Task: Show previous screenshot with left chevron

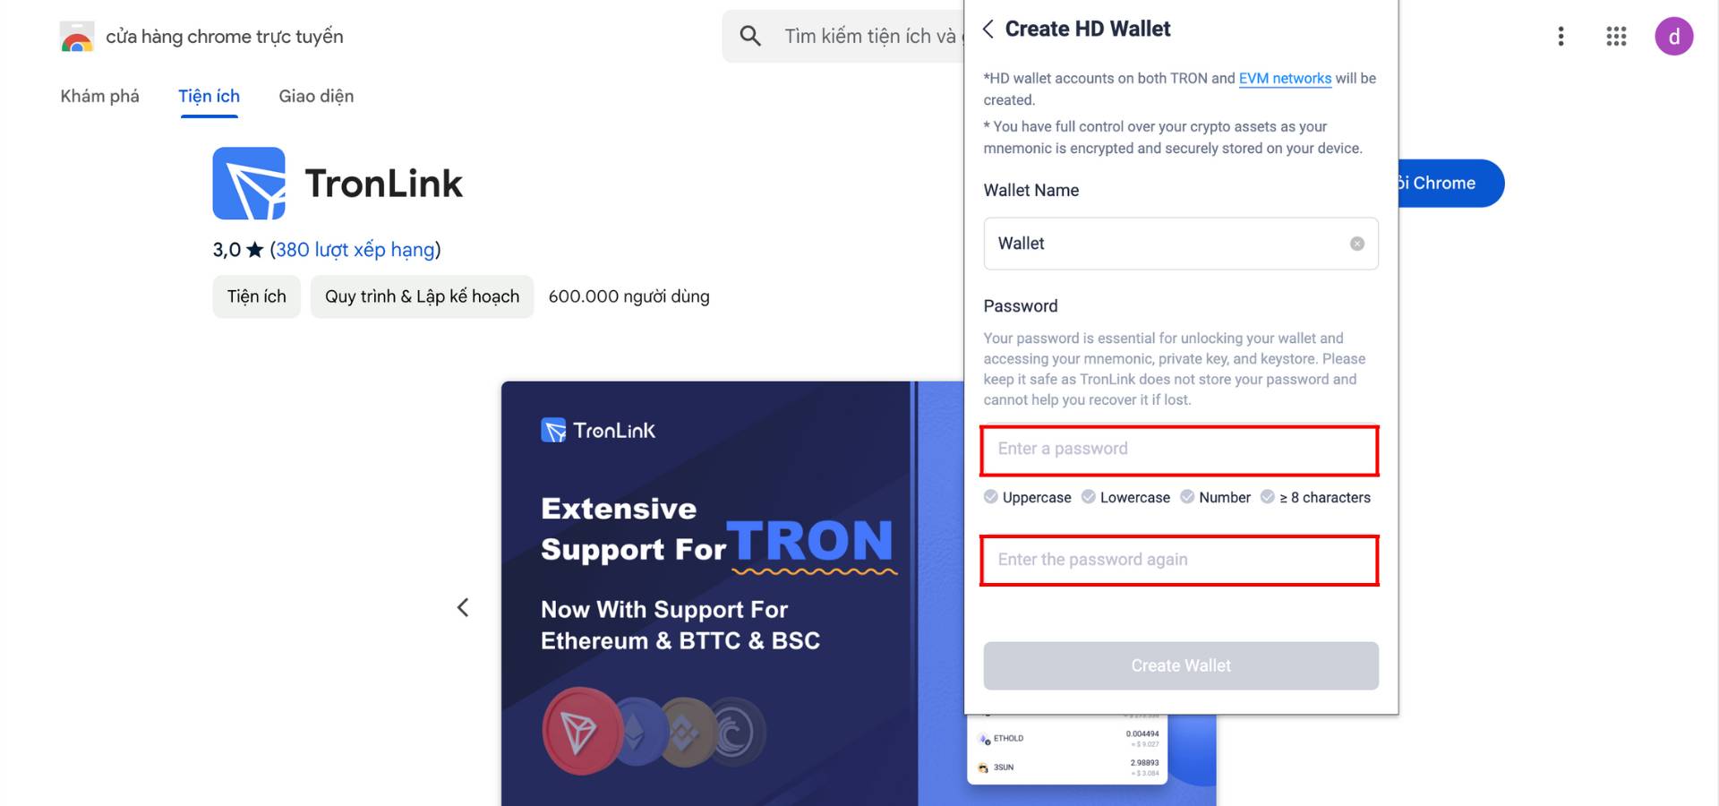Action: pyautogui.click(x=463, y=608)
